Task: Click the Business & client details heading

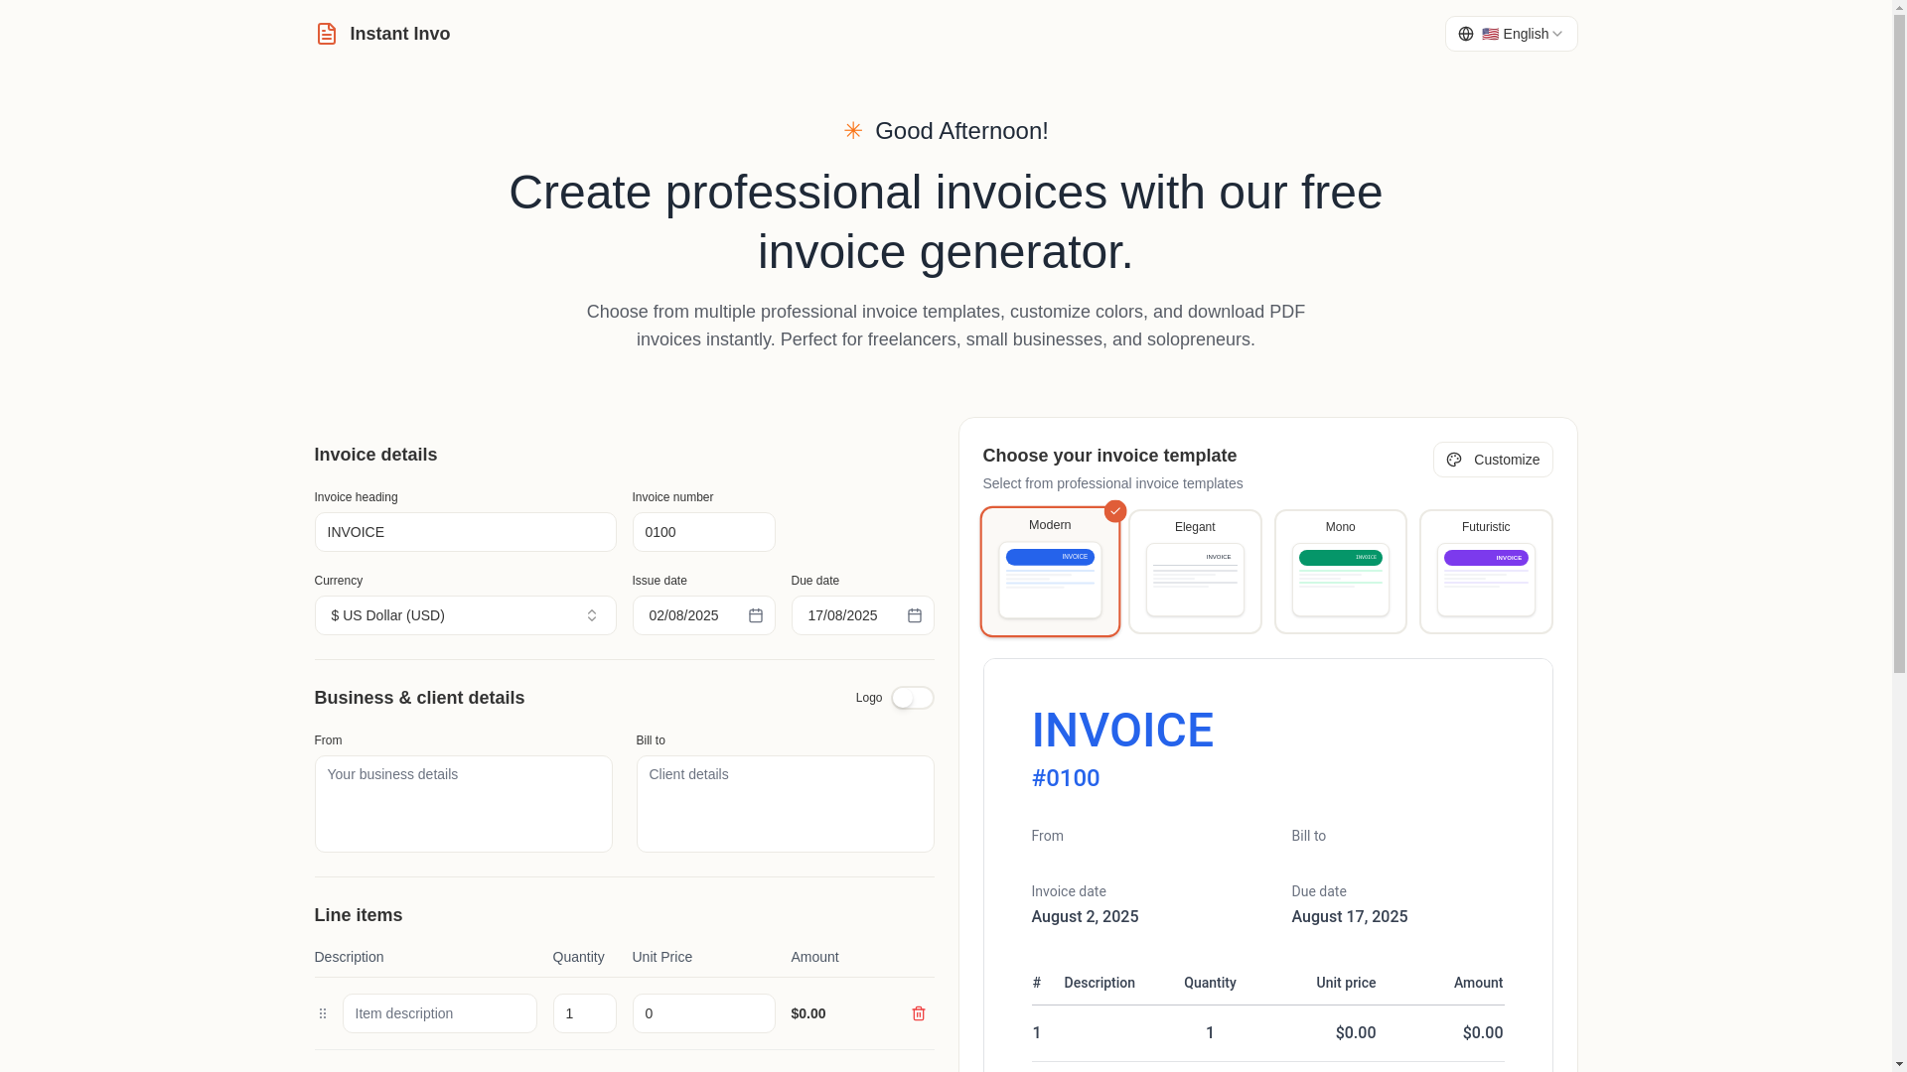Action: [419, 698]
